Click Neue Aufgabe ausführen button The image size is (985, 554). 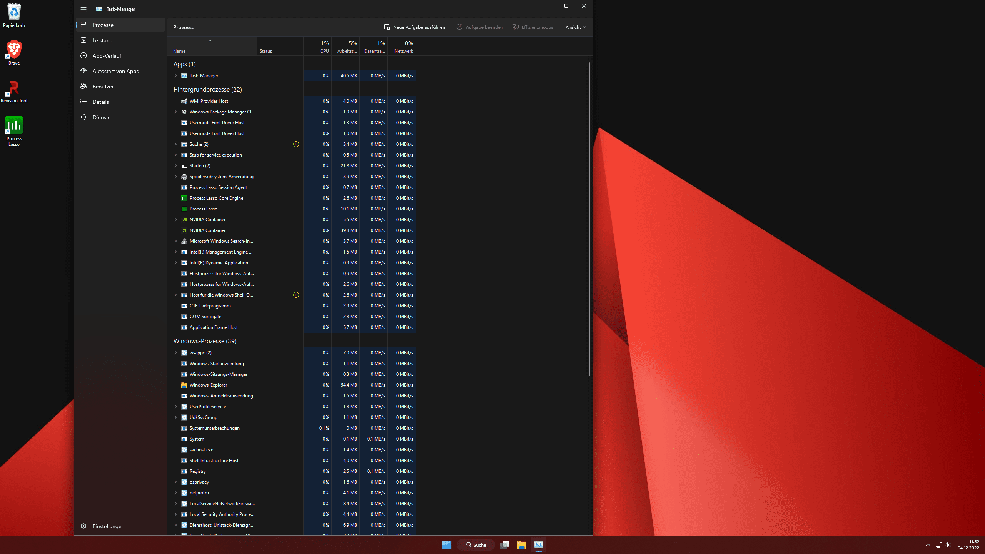(x=415, y=27)
